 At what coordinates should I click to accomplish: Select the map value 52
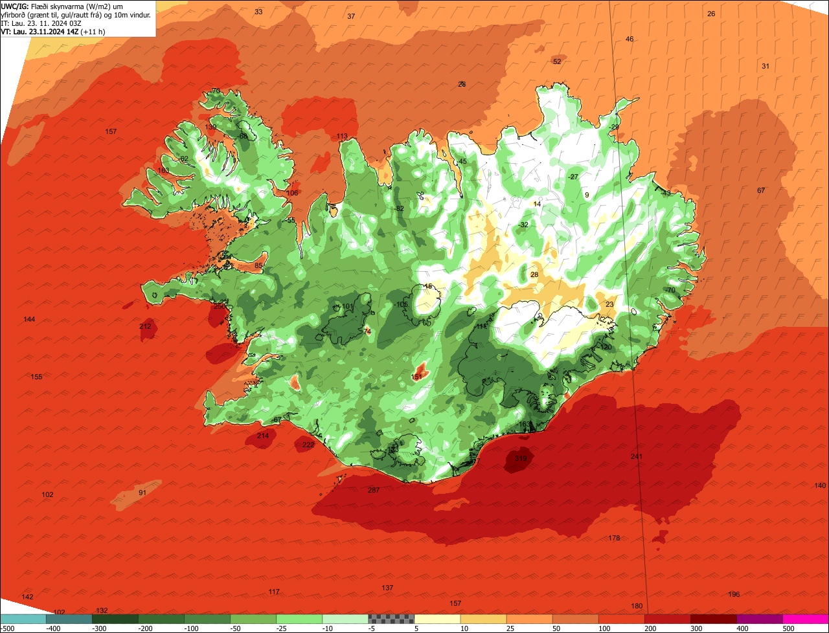point(557,61)
